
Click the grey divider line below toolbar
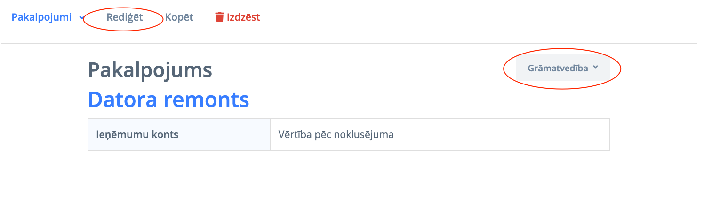pyautogui.click(x=348, y=44)
